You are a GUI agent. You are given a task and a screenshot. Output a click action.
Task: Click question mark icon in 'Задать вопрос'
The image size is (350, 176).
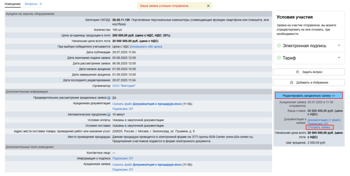tap(297, 72)
